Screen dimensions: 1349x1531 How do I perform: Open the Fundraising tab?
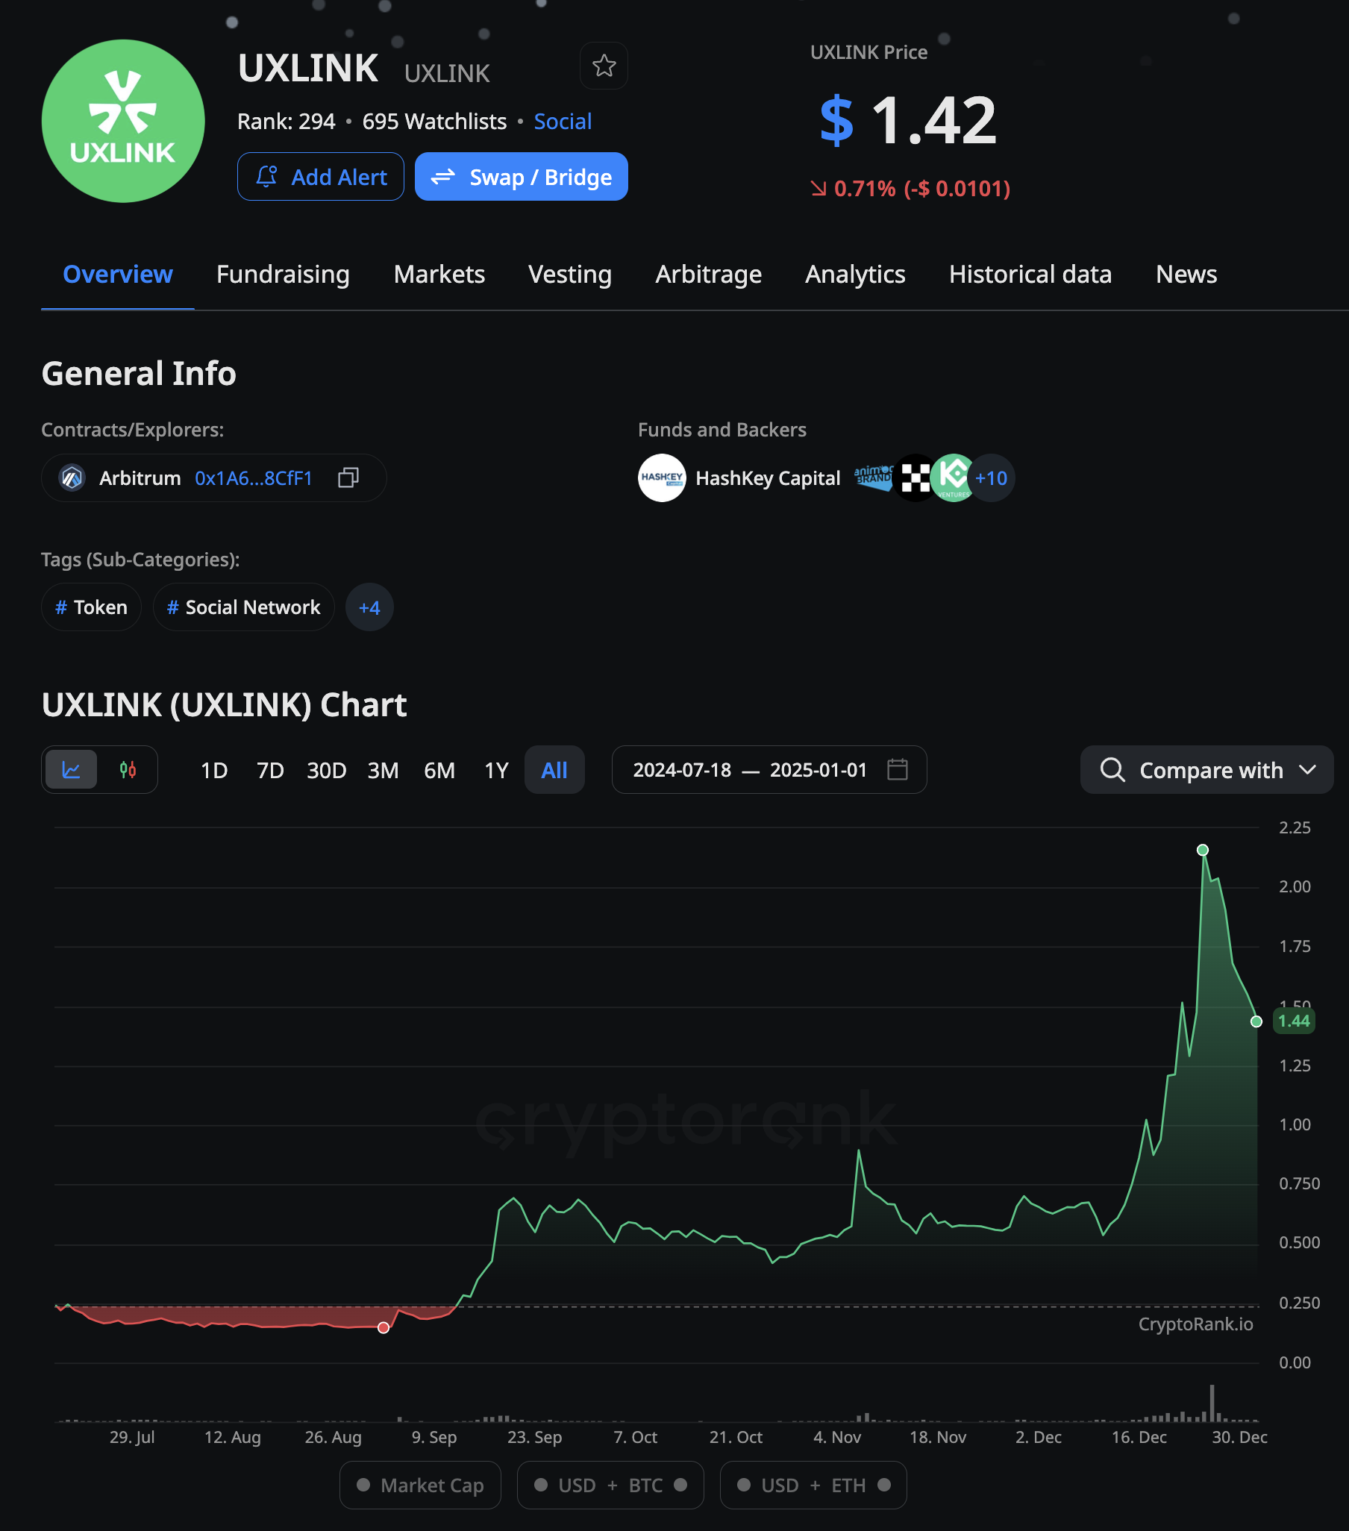[283, 274]
